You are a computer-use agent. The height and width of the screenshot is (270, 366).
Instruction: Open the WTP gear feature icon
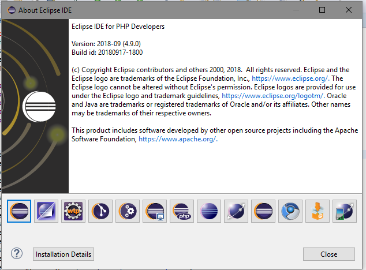(x=73, y=211)
